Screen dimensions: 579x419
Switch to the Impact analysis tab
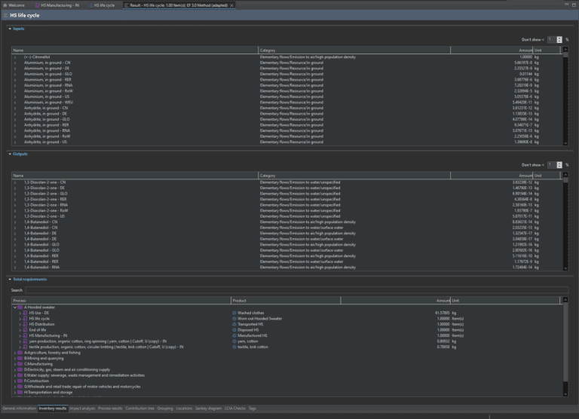(x=82, y=408)
